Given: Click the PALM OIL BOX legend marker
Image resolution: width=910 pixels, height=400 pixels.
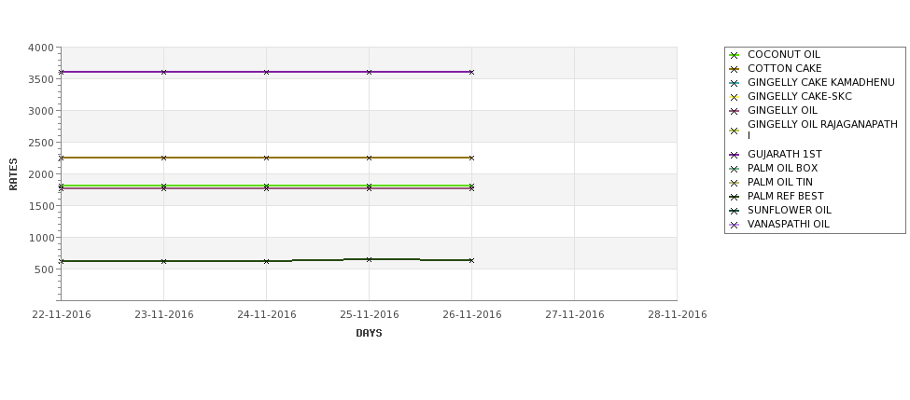Looking at the screenshot, I should tap(734, 169).
